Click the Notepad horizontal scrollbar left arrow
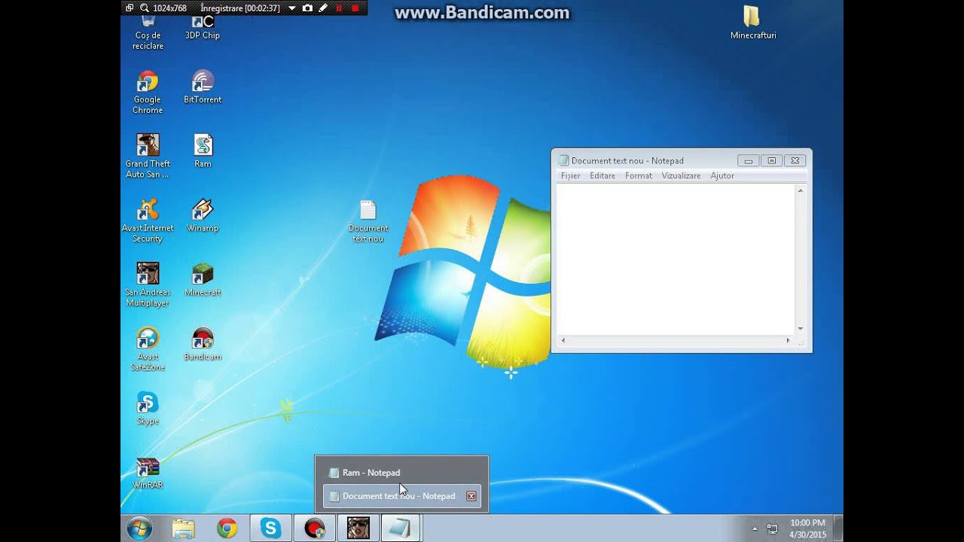The width and height of the screenshot is (964, 542). pos(563,340)
